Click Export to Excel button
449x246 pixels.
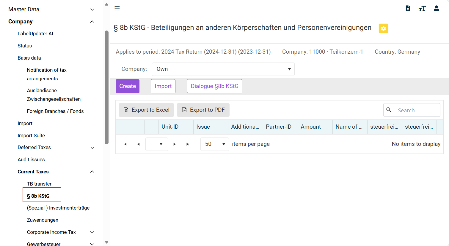click(146, 110)
